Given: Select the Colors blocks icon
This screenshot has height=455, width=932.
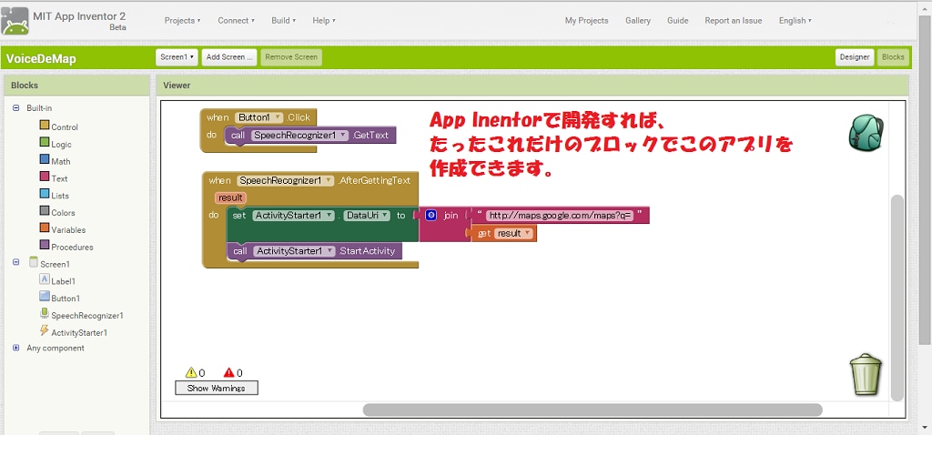Looking at the screenshot, I should tap(44, 211).
